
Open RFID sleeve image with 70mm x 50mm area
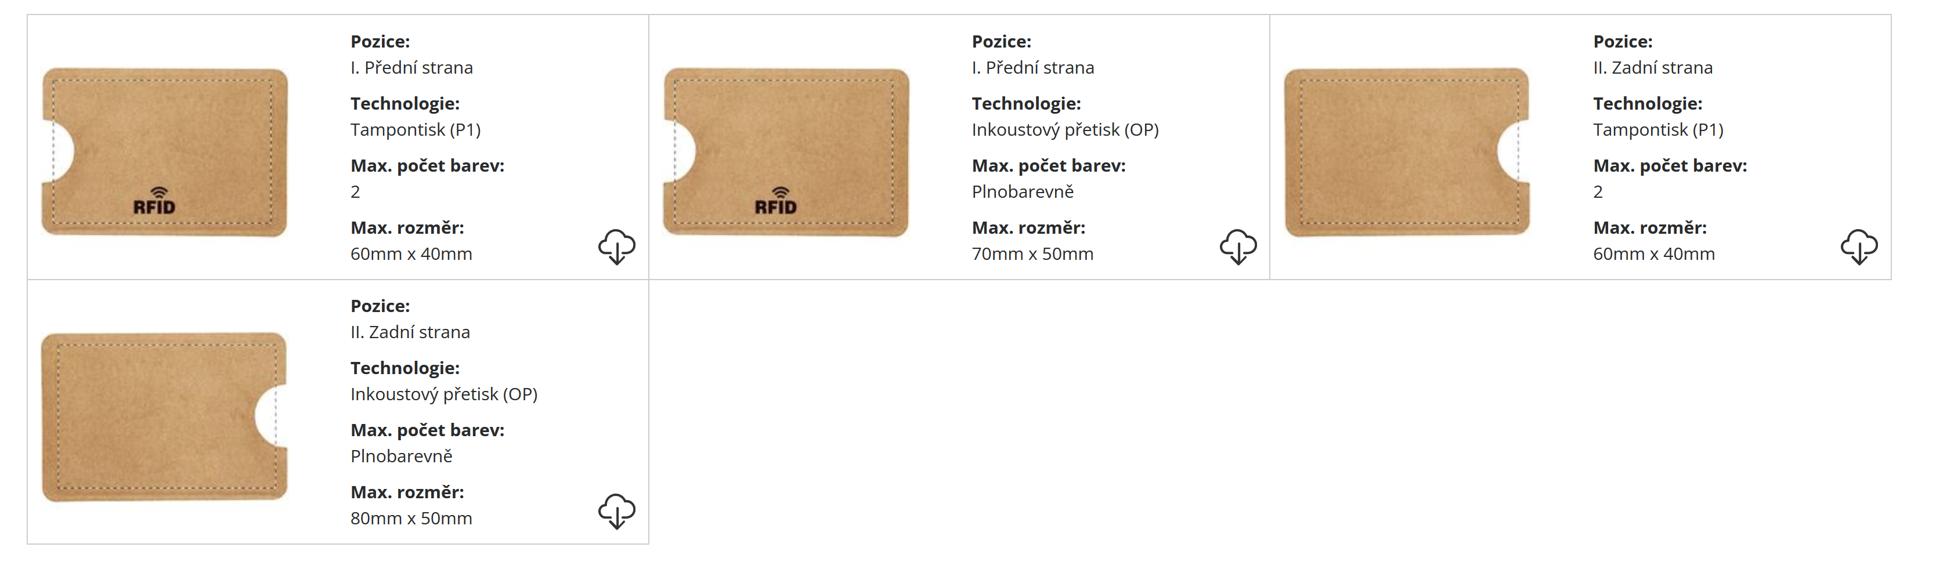click(x=786, y=153)
